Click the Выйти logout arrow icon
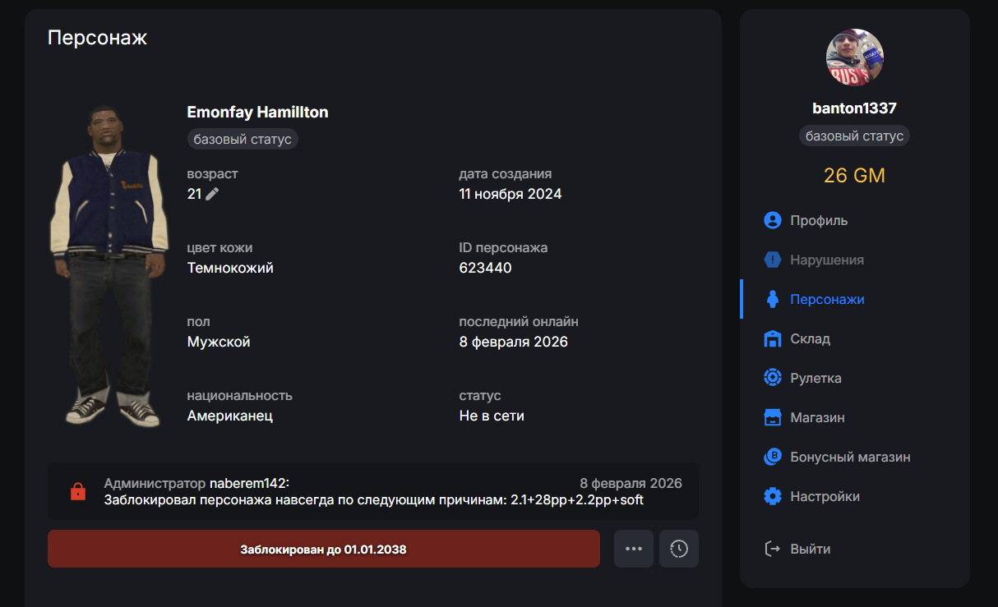 click(772, 549)
